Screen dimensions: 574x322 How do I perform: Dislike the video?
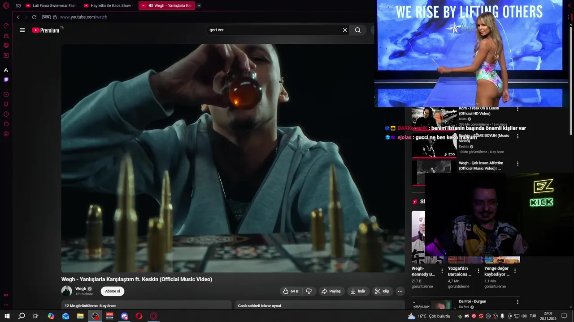coord(309,291)
